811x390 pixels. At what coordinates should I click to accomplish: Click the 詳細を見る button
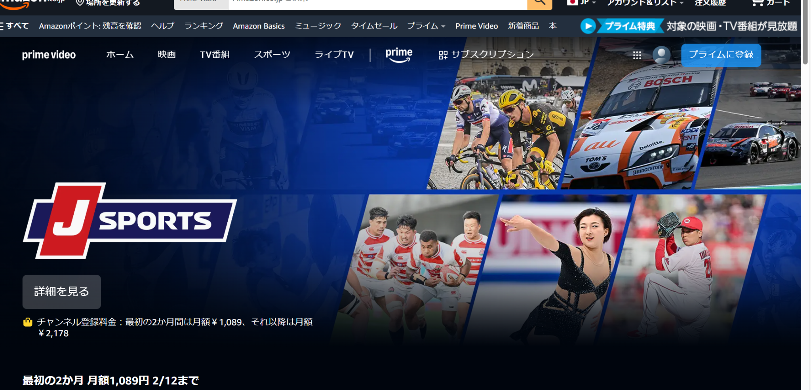tap(61, 292)
